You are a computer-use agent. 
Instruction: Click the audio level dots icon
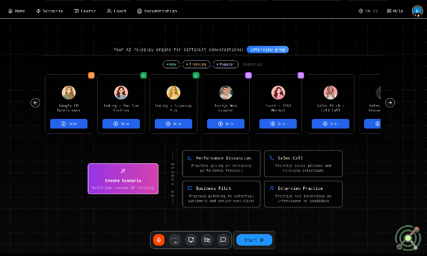[175, 240]
